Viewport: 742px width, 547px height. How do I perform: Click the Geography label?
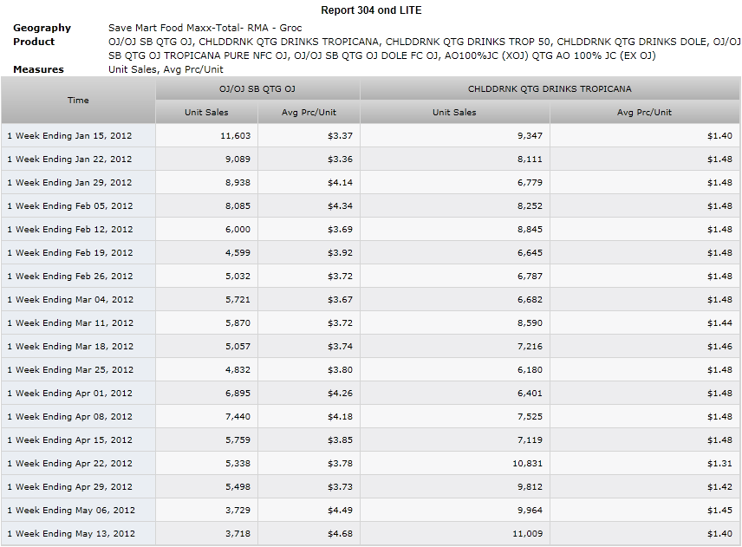[x=42, y=28]
